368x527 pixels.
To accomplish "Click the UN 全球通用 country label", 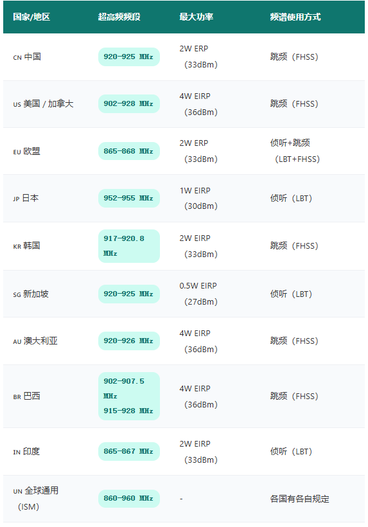I will click(35, 499).
